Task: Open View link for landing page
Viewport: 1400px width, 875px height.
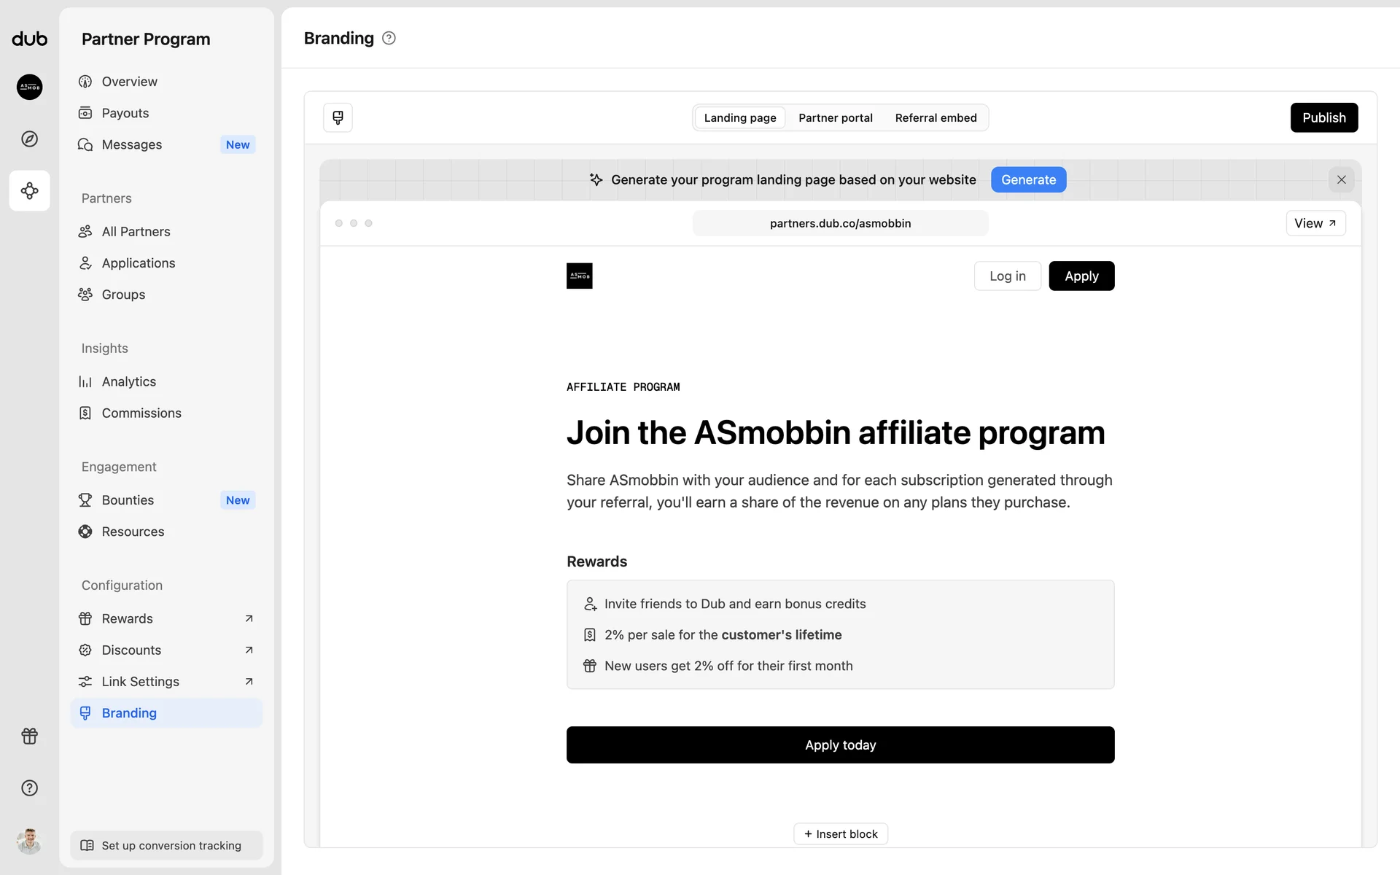Action: click(1315, 223)
